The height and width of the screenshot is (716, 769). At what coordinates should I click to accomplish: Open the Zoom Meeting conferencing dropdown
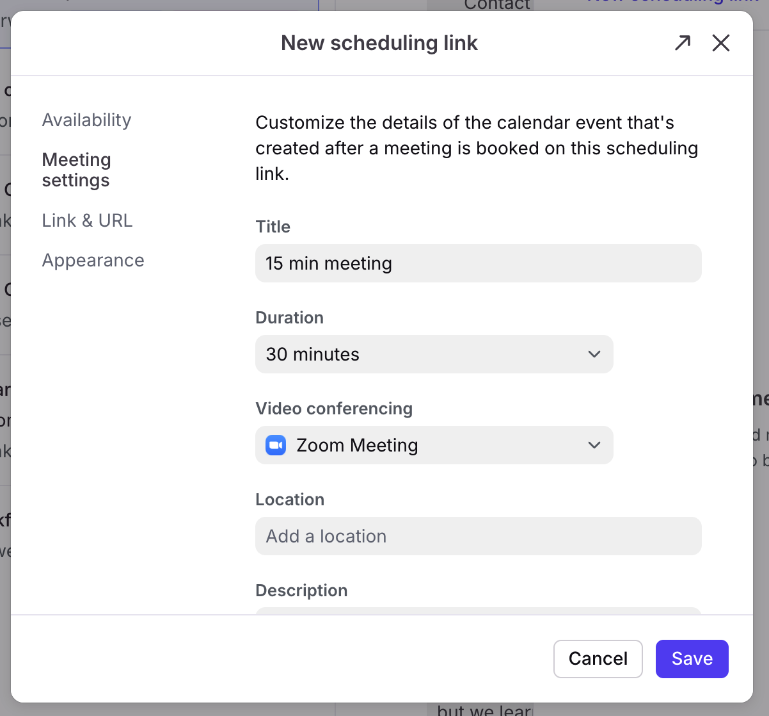435,445
